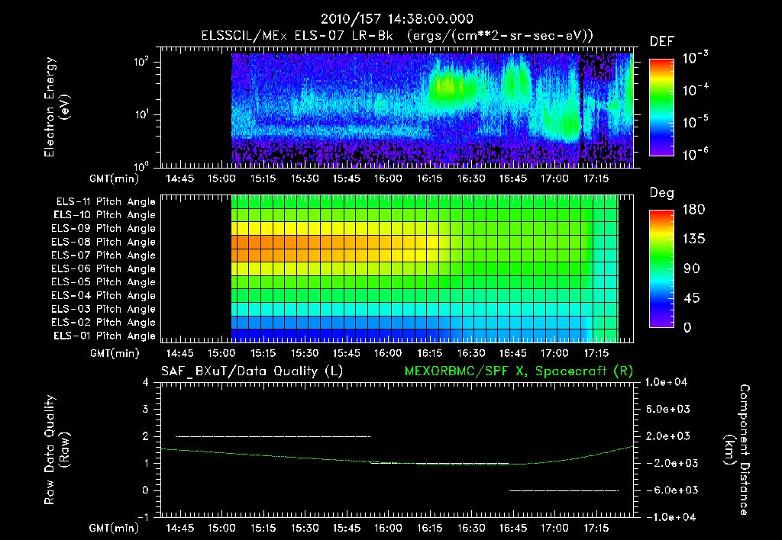Image resolution: width=782 pixels, height=540 pixels.
Task: Click the ELS-04 Pitch Angle row label
Action: tap(103, 296)
